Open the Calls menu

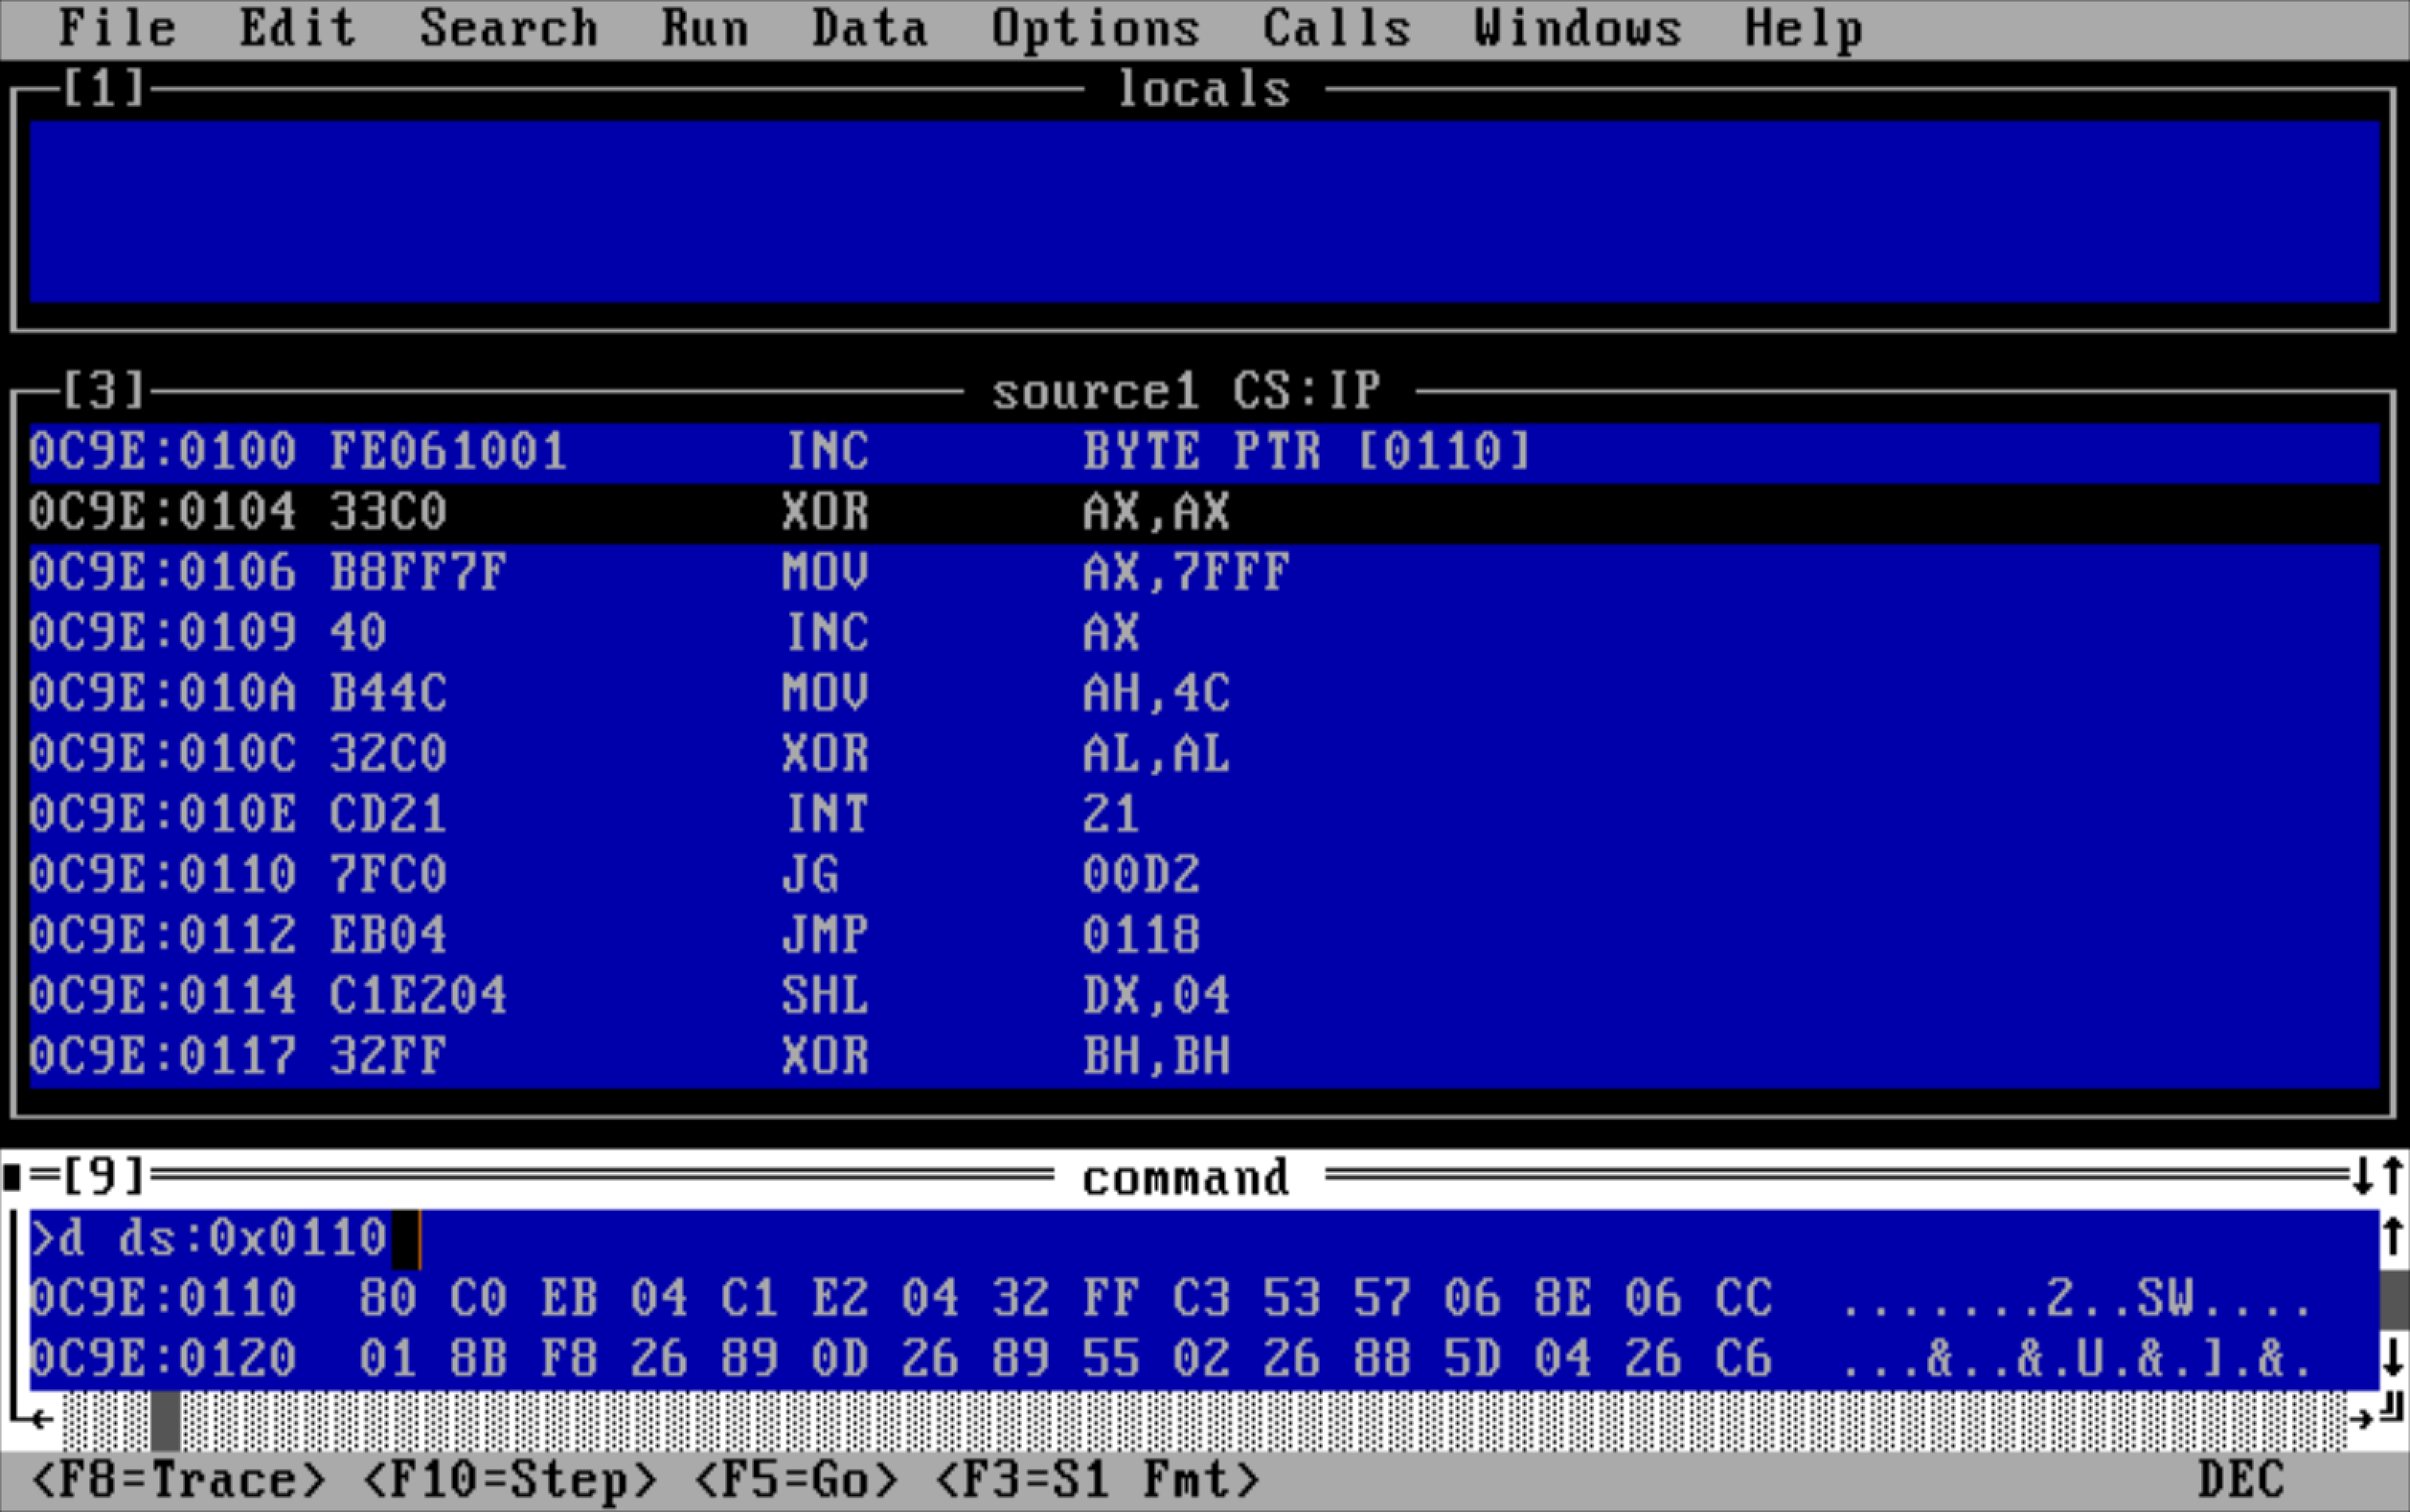[x=1336, y=28]
